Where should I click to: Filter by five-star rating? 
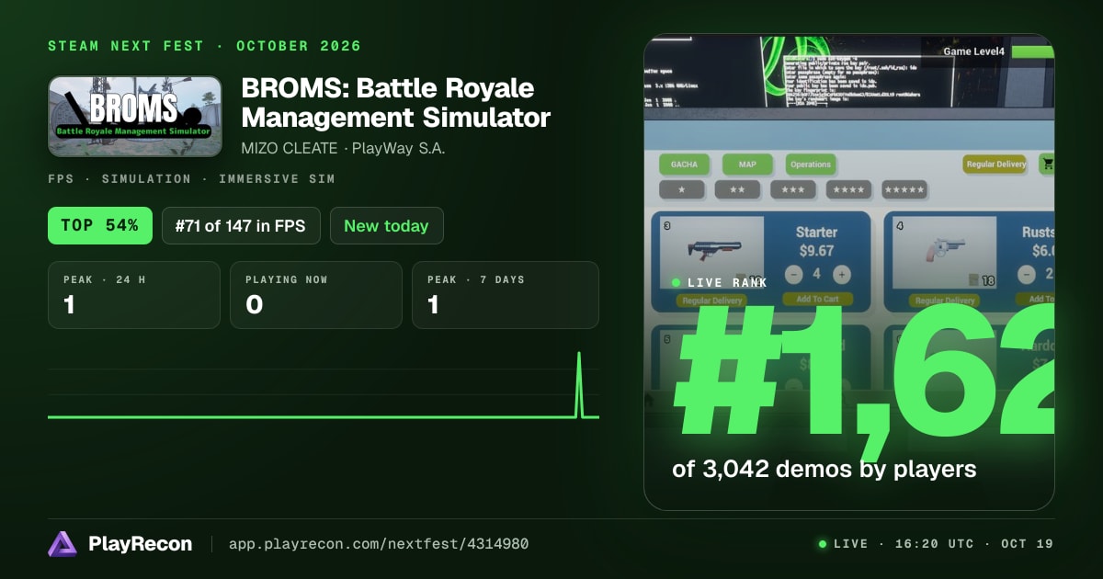[904, 189]
